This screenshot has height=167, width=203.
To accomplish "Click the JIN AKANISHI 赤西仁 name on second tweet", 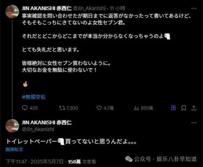I will coord(47,122).
